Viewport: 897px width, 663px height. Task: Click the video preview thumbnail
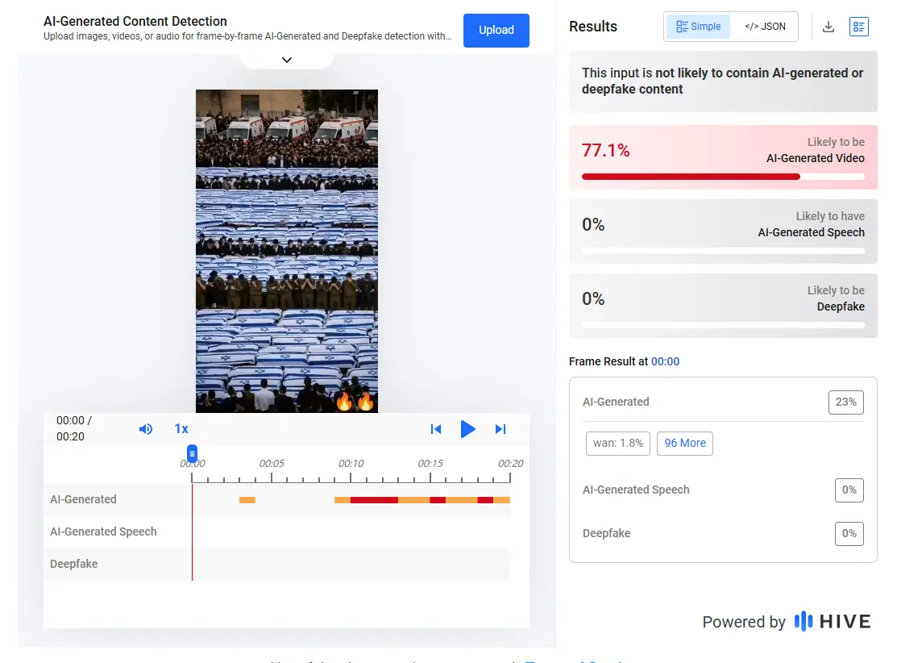(x=286, y=250)
